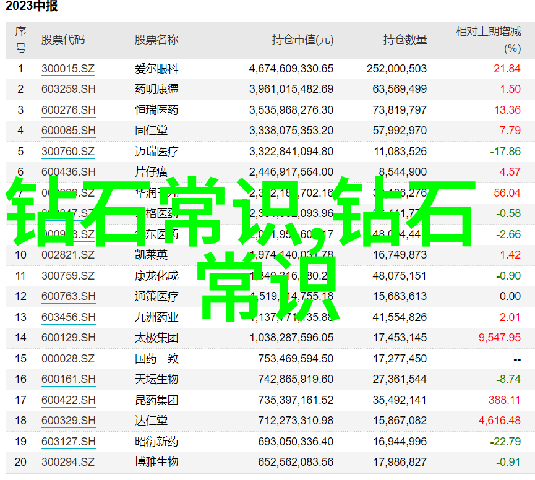The image size is (535, 480).
Task: Click holding quantity 57,992,970
Action: tap(400, 131)
